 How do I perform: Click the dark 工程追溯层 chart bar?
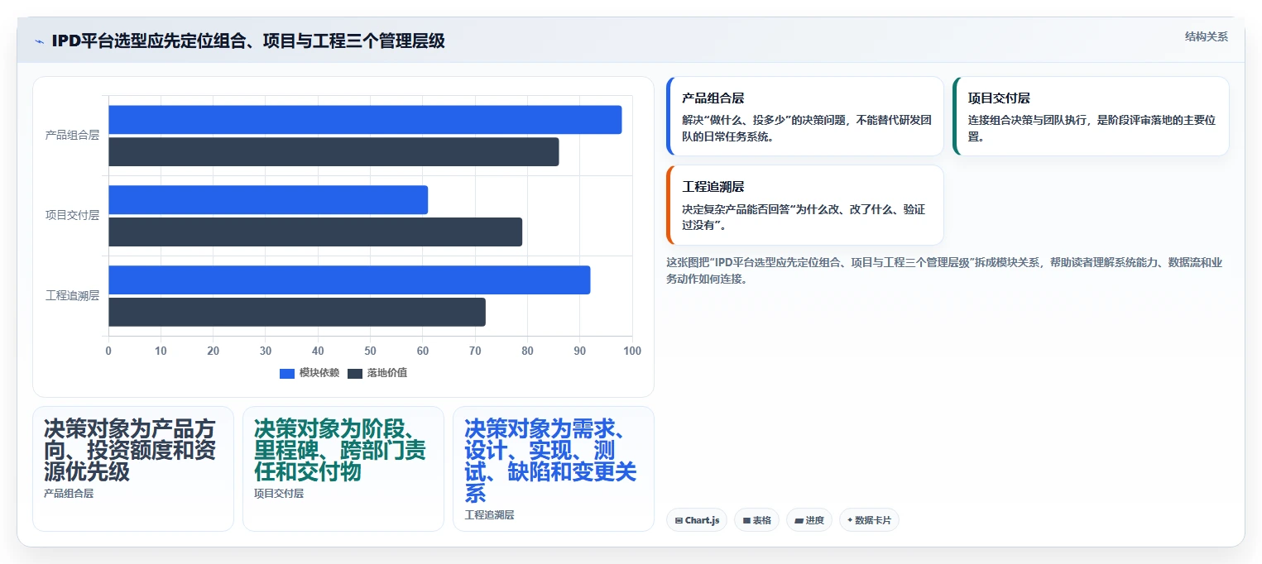[x=297, y=313]
